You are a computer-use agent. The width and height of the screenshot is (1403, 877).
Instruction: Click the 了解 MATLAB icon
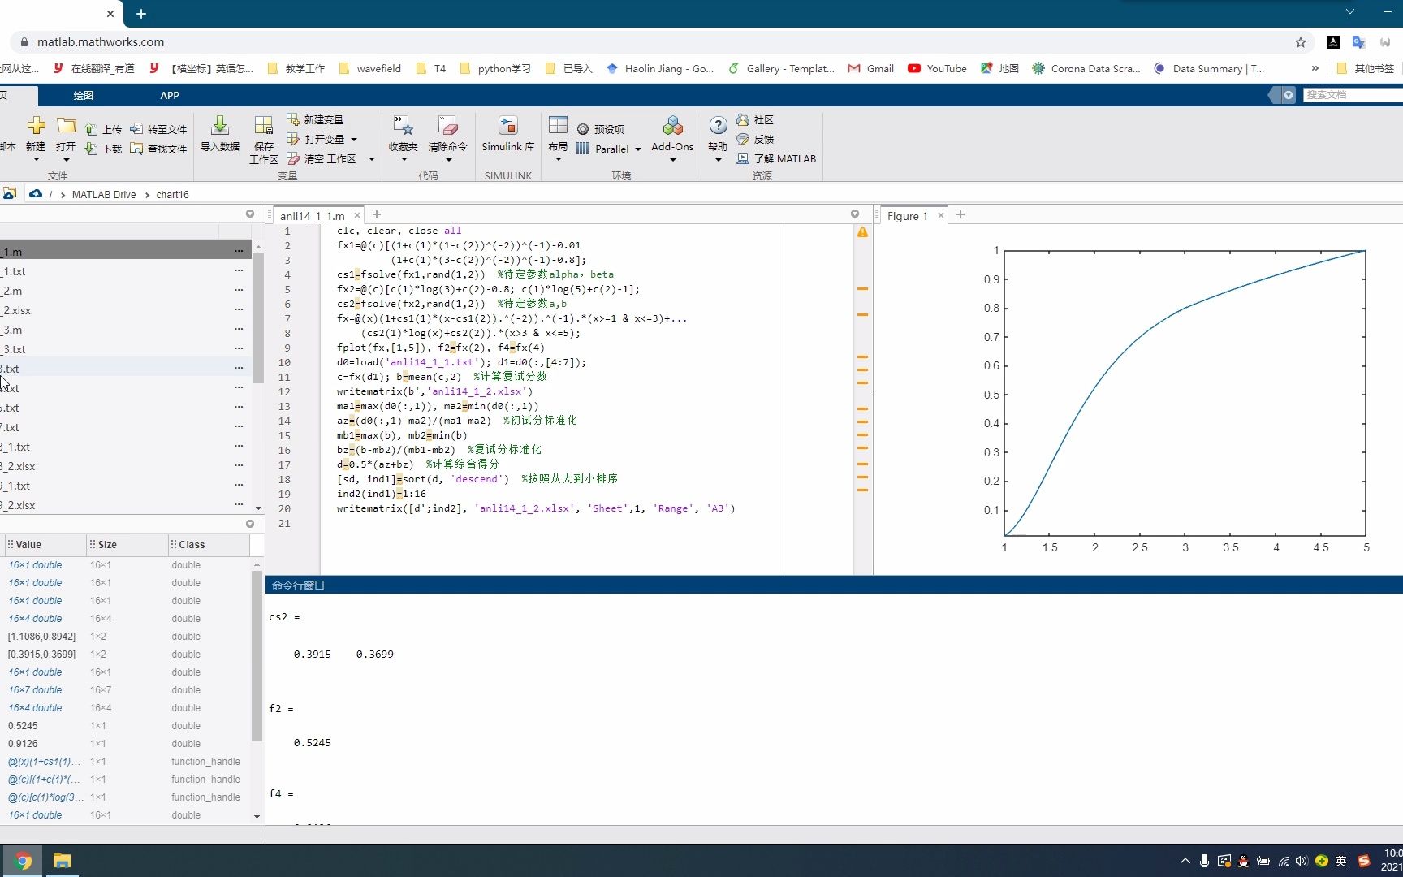(x=743, y=158)
